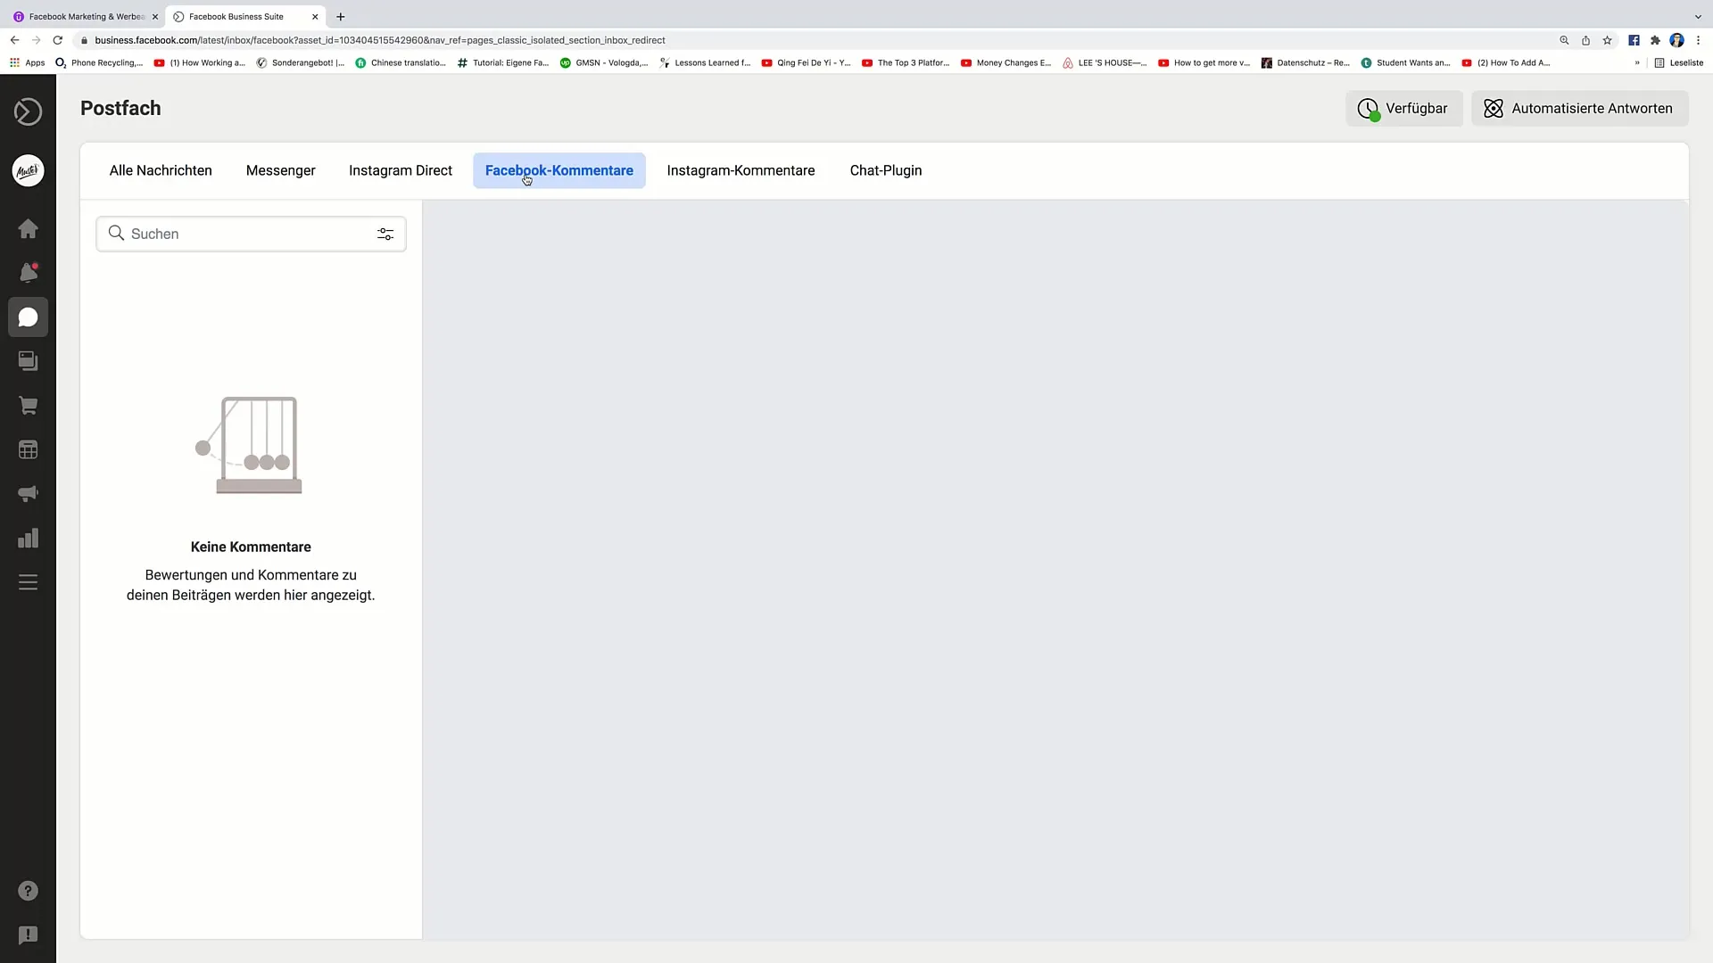Viewport: 1713px width, 963px height.
Task: Open Chrome three-dot menu
Action: tap(1698, 40)
